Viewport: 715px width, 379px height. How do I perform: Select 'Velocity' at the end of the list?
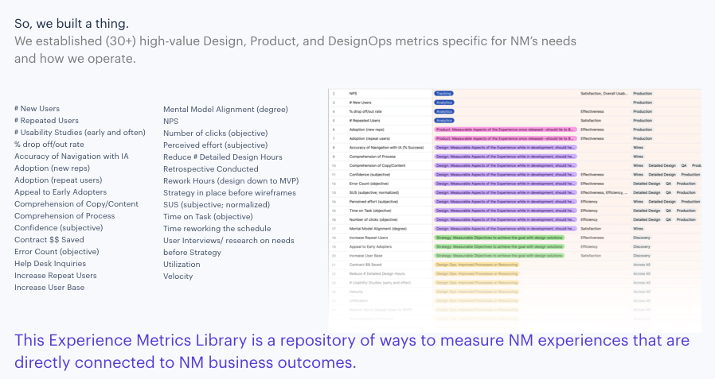pos(178,277)
